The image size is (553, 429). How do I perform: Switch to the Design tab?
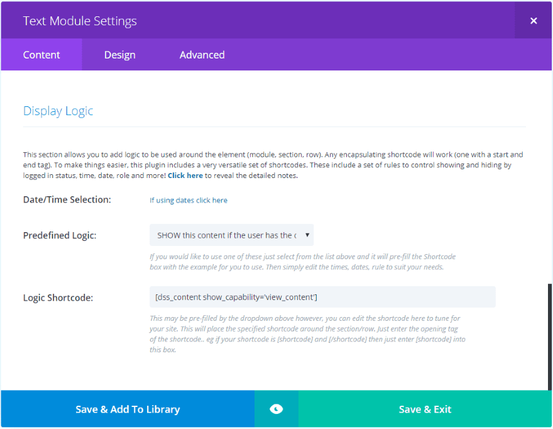tap(119, 55)
